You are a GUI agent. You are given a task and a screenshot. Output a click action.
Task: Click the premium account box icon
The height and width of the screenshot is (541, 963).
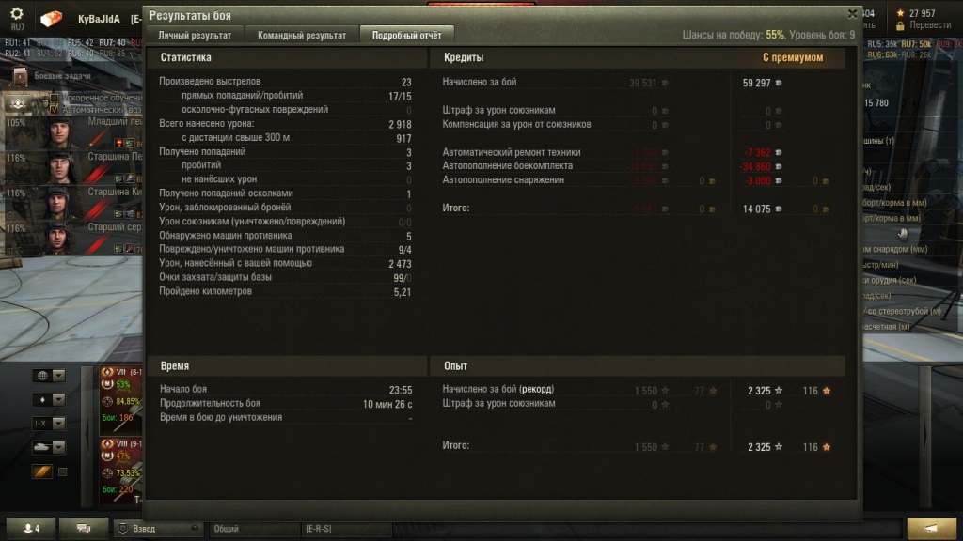pos(51,19)
